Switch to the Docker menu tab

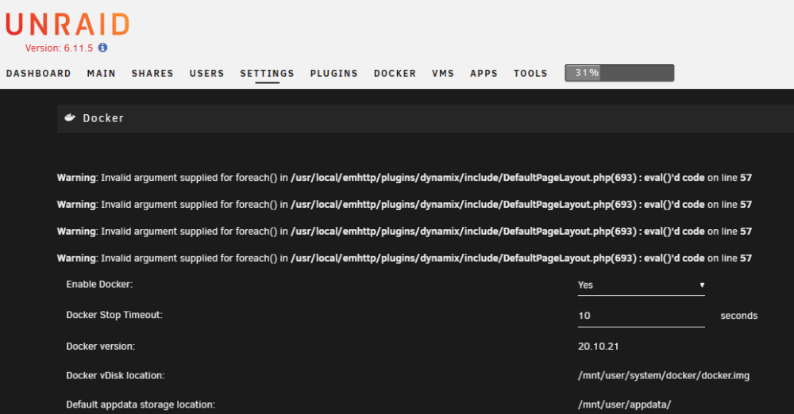(395, 74)
